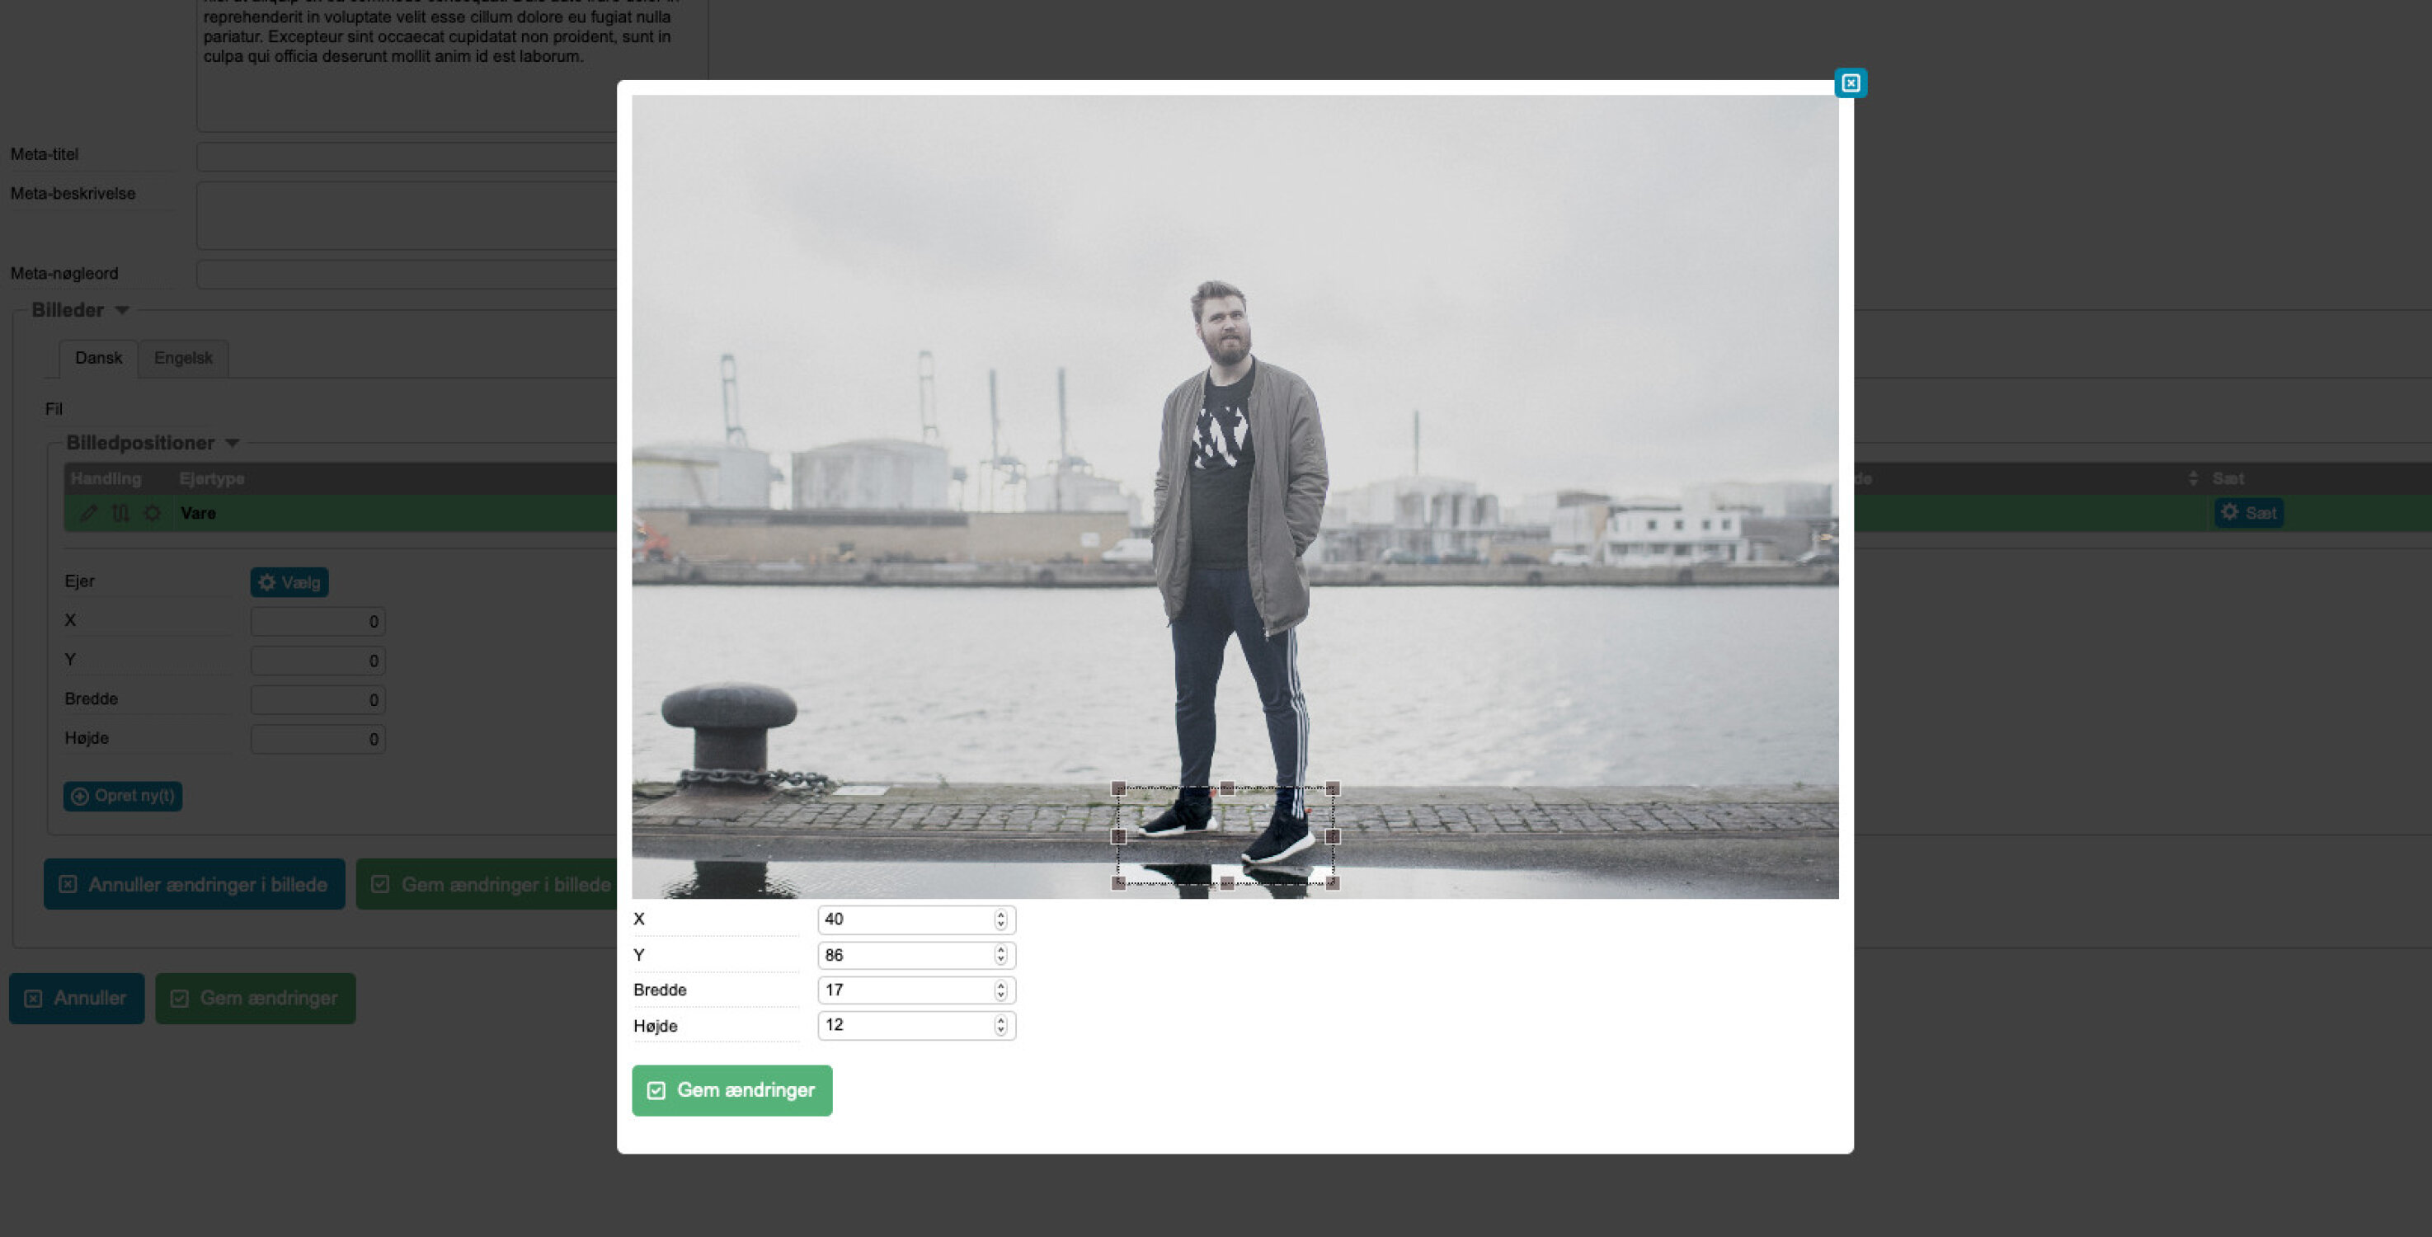Screen dimensions: 2432x1237
Task: Click the top-right crop selection handle
Action: [1333, 788]
